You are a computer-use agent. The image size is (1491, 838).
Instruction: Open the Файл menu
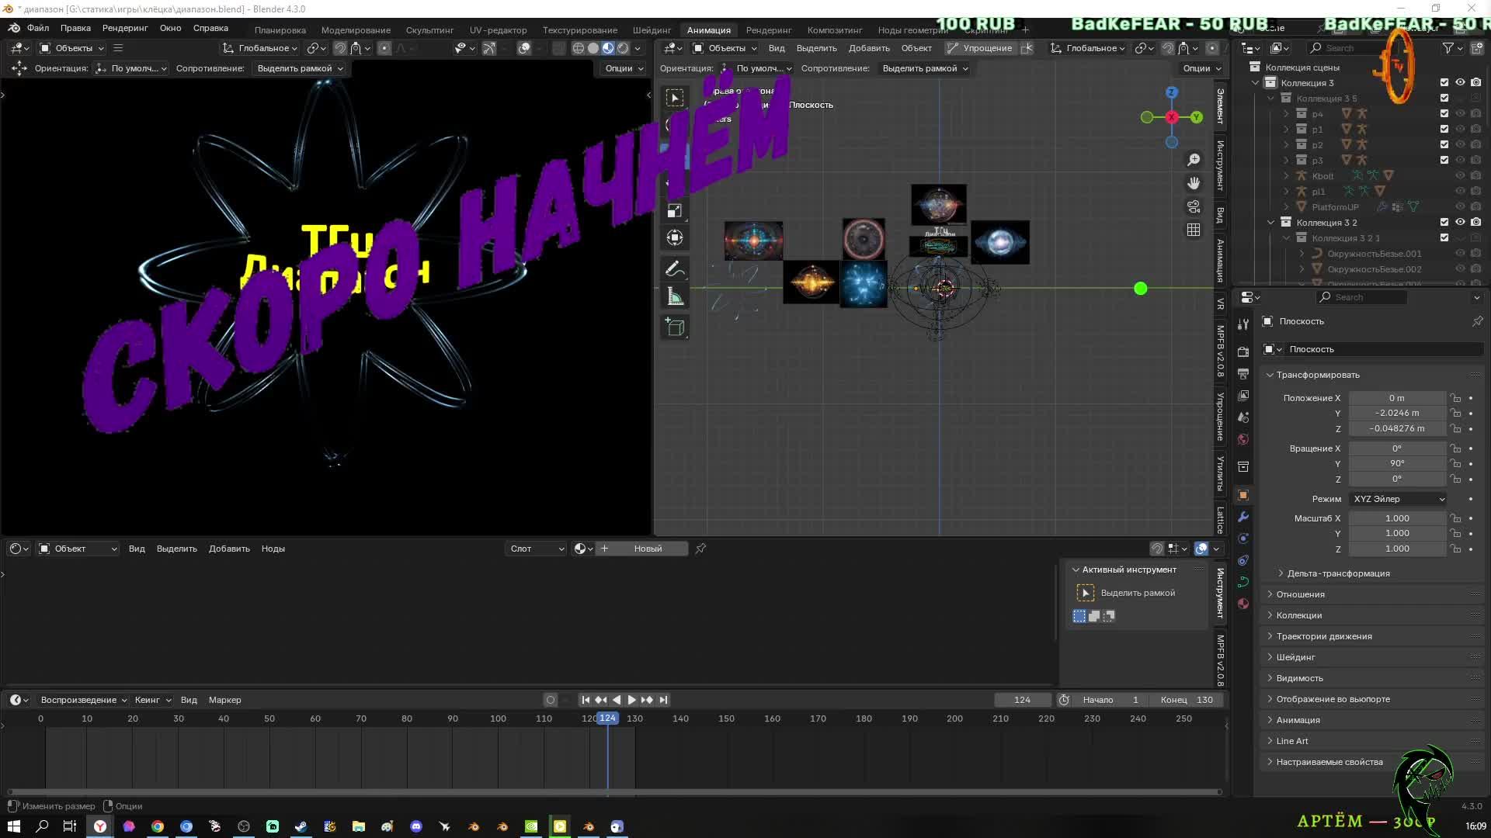tap(37, 28)
